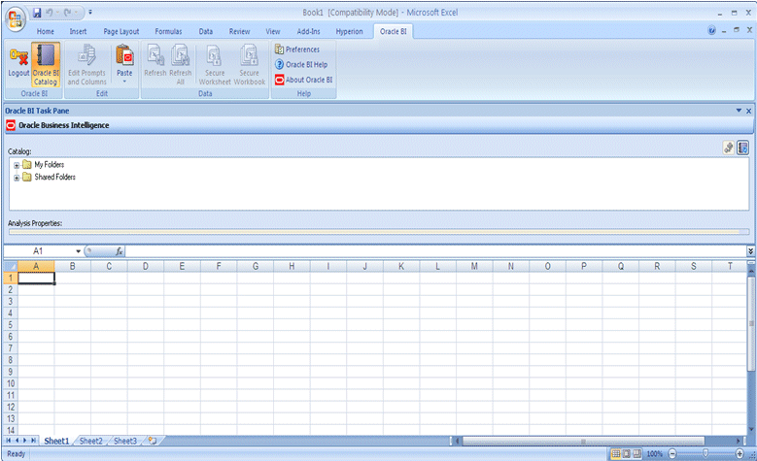
Task: Select Shared Folders in catalog
Action: [54, 177]
